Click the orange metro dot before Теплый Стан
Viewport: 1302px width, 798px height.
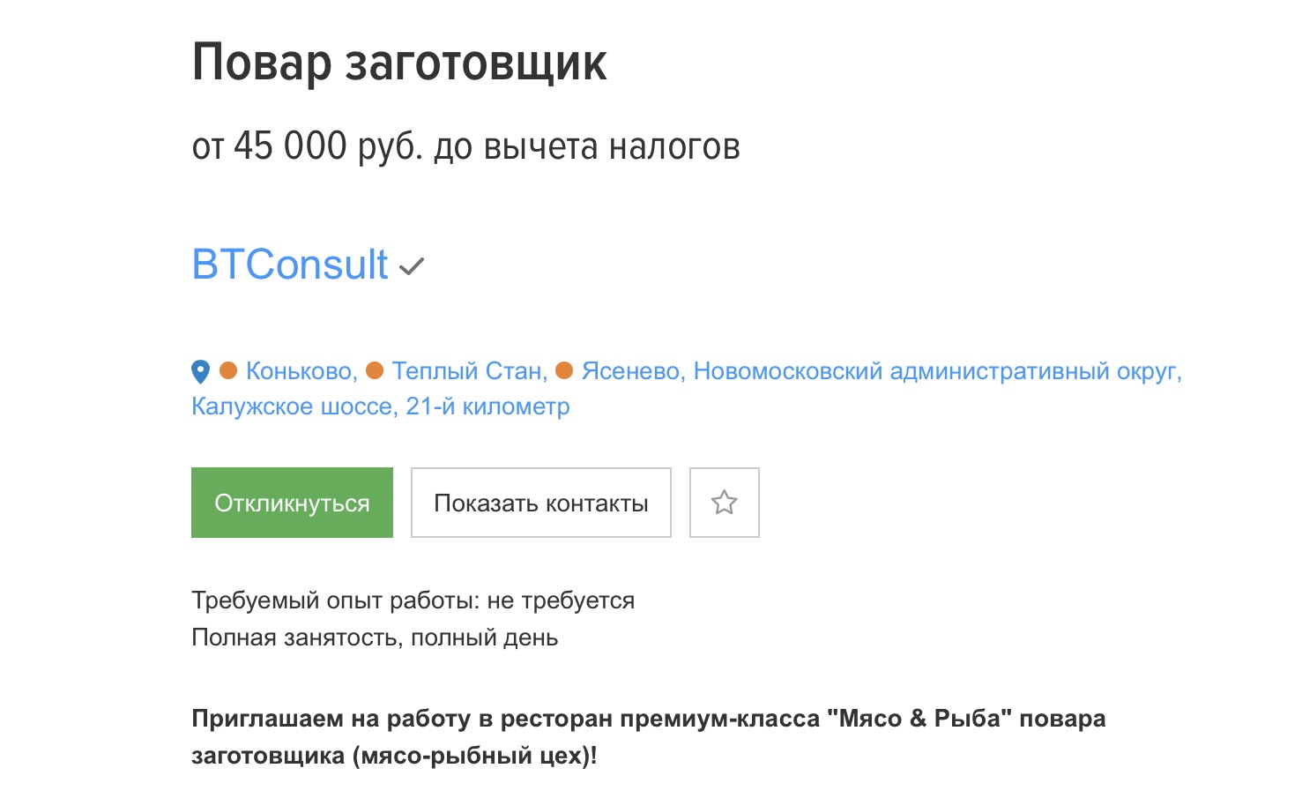375,371
